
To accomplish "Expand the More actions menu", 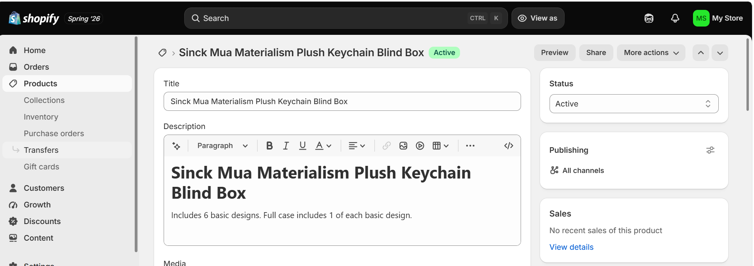I will pyautogui.click(x=651, y=53).
